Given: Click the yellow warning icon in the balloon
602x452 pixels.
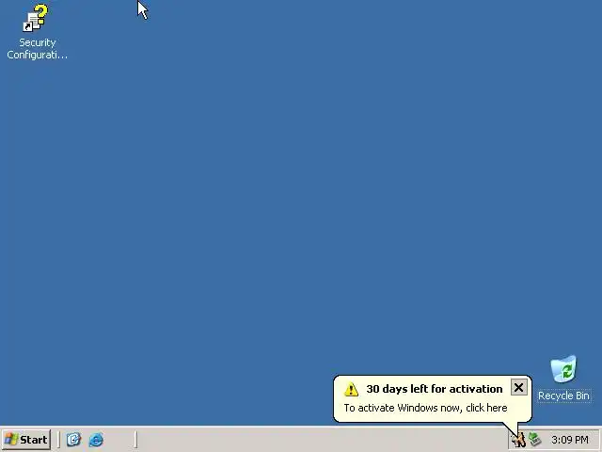Looking at the screenshot, I should (x=351, y=389).
